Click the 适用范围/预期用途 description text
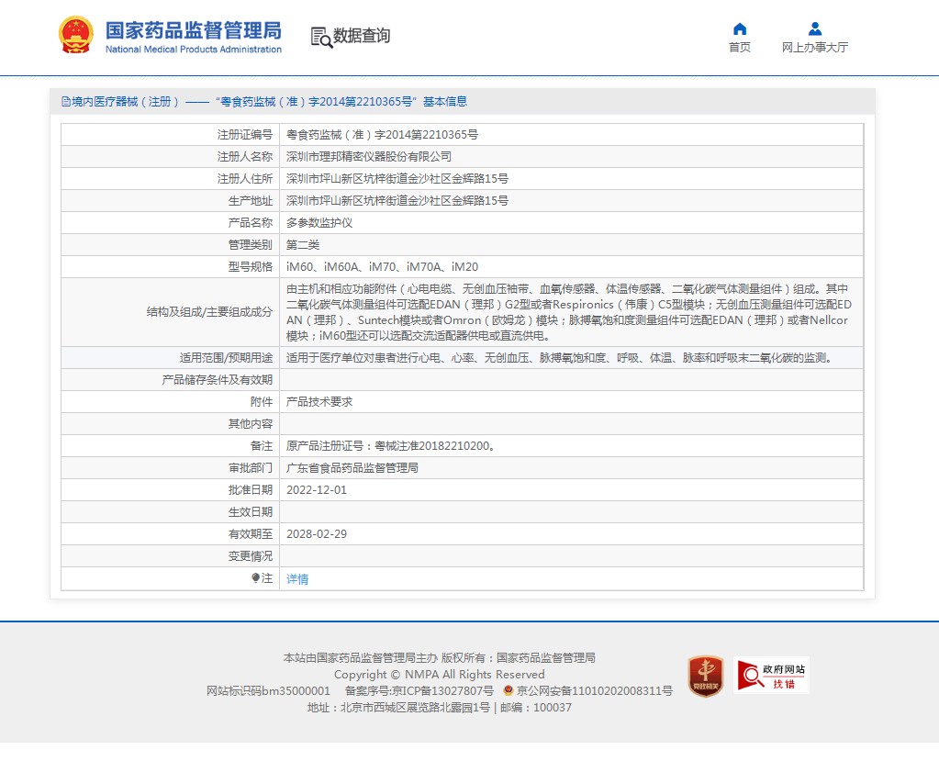Image resolution: width=939 pixels, height=761 pixels. click(x=559, y=358)
